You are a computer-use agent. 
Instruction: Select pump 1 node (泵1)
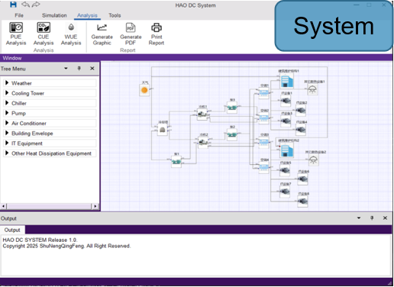176,162
